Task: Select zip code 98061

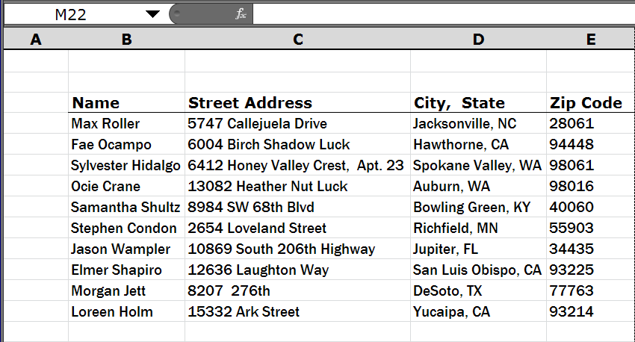Action: (x=590, y=165)
